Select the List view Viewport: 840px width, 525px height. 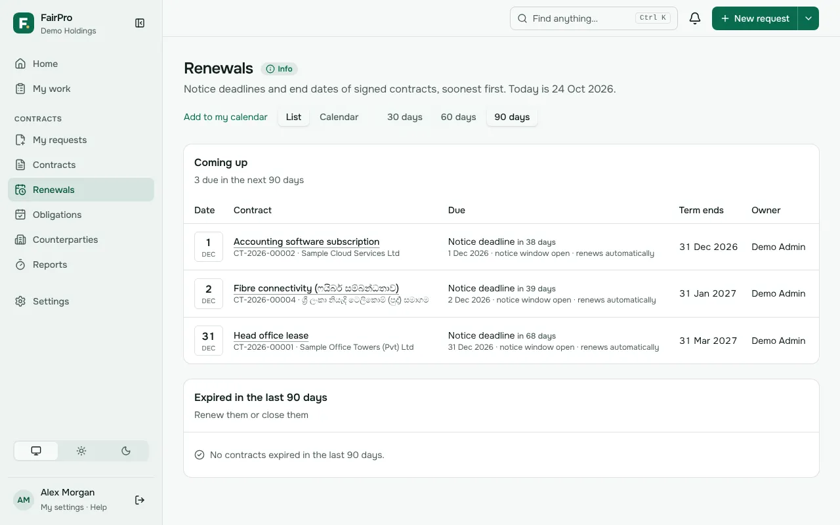tap(294, 117)
